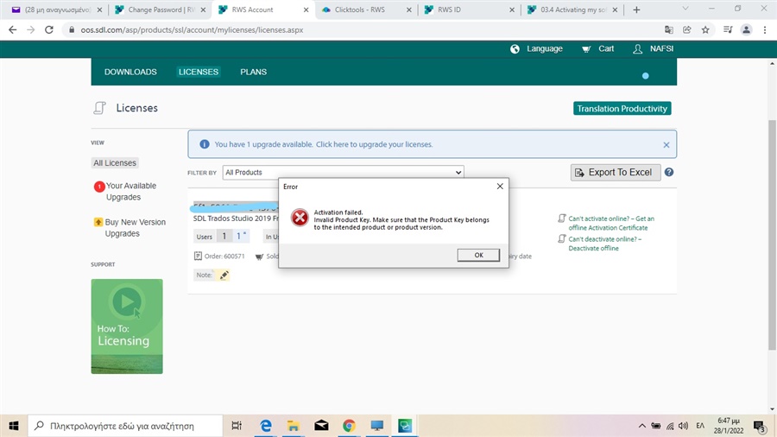The image size is (777, 437).
Task: Click Can't deactivate online link
Action: tap(604, 244)
